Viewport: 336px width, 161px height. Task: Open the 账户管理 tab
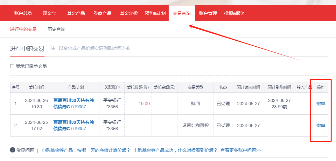click(x=208, y=13)
